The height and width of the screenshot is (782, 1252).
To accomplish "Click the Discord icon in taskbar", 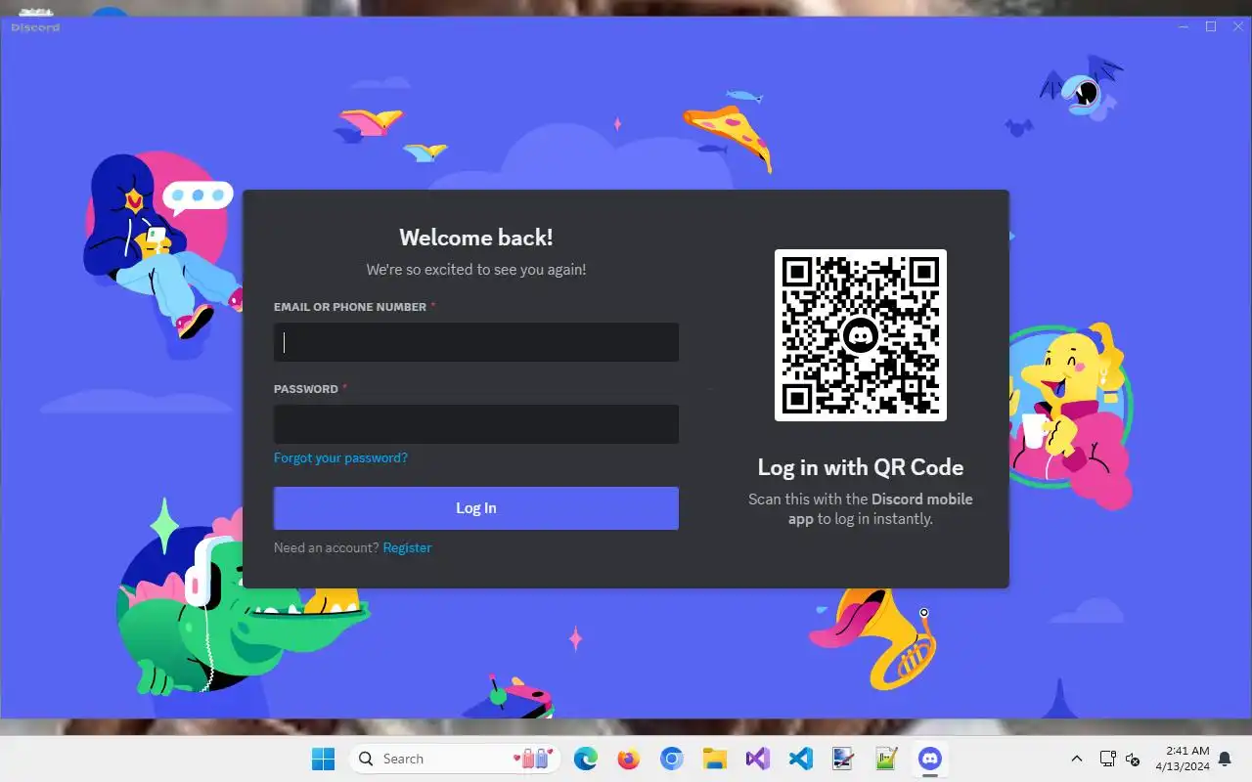I will [x=929, y=759].
